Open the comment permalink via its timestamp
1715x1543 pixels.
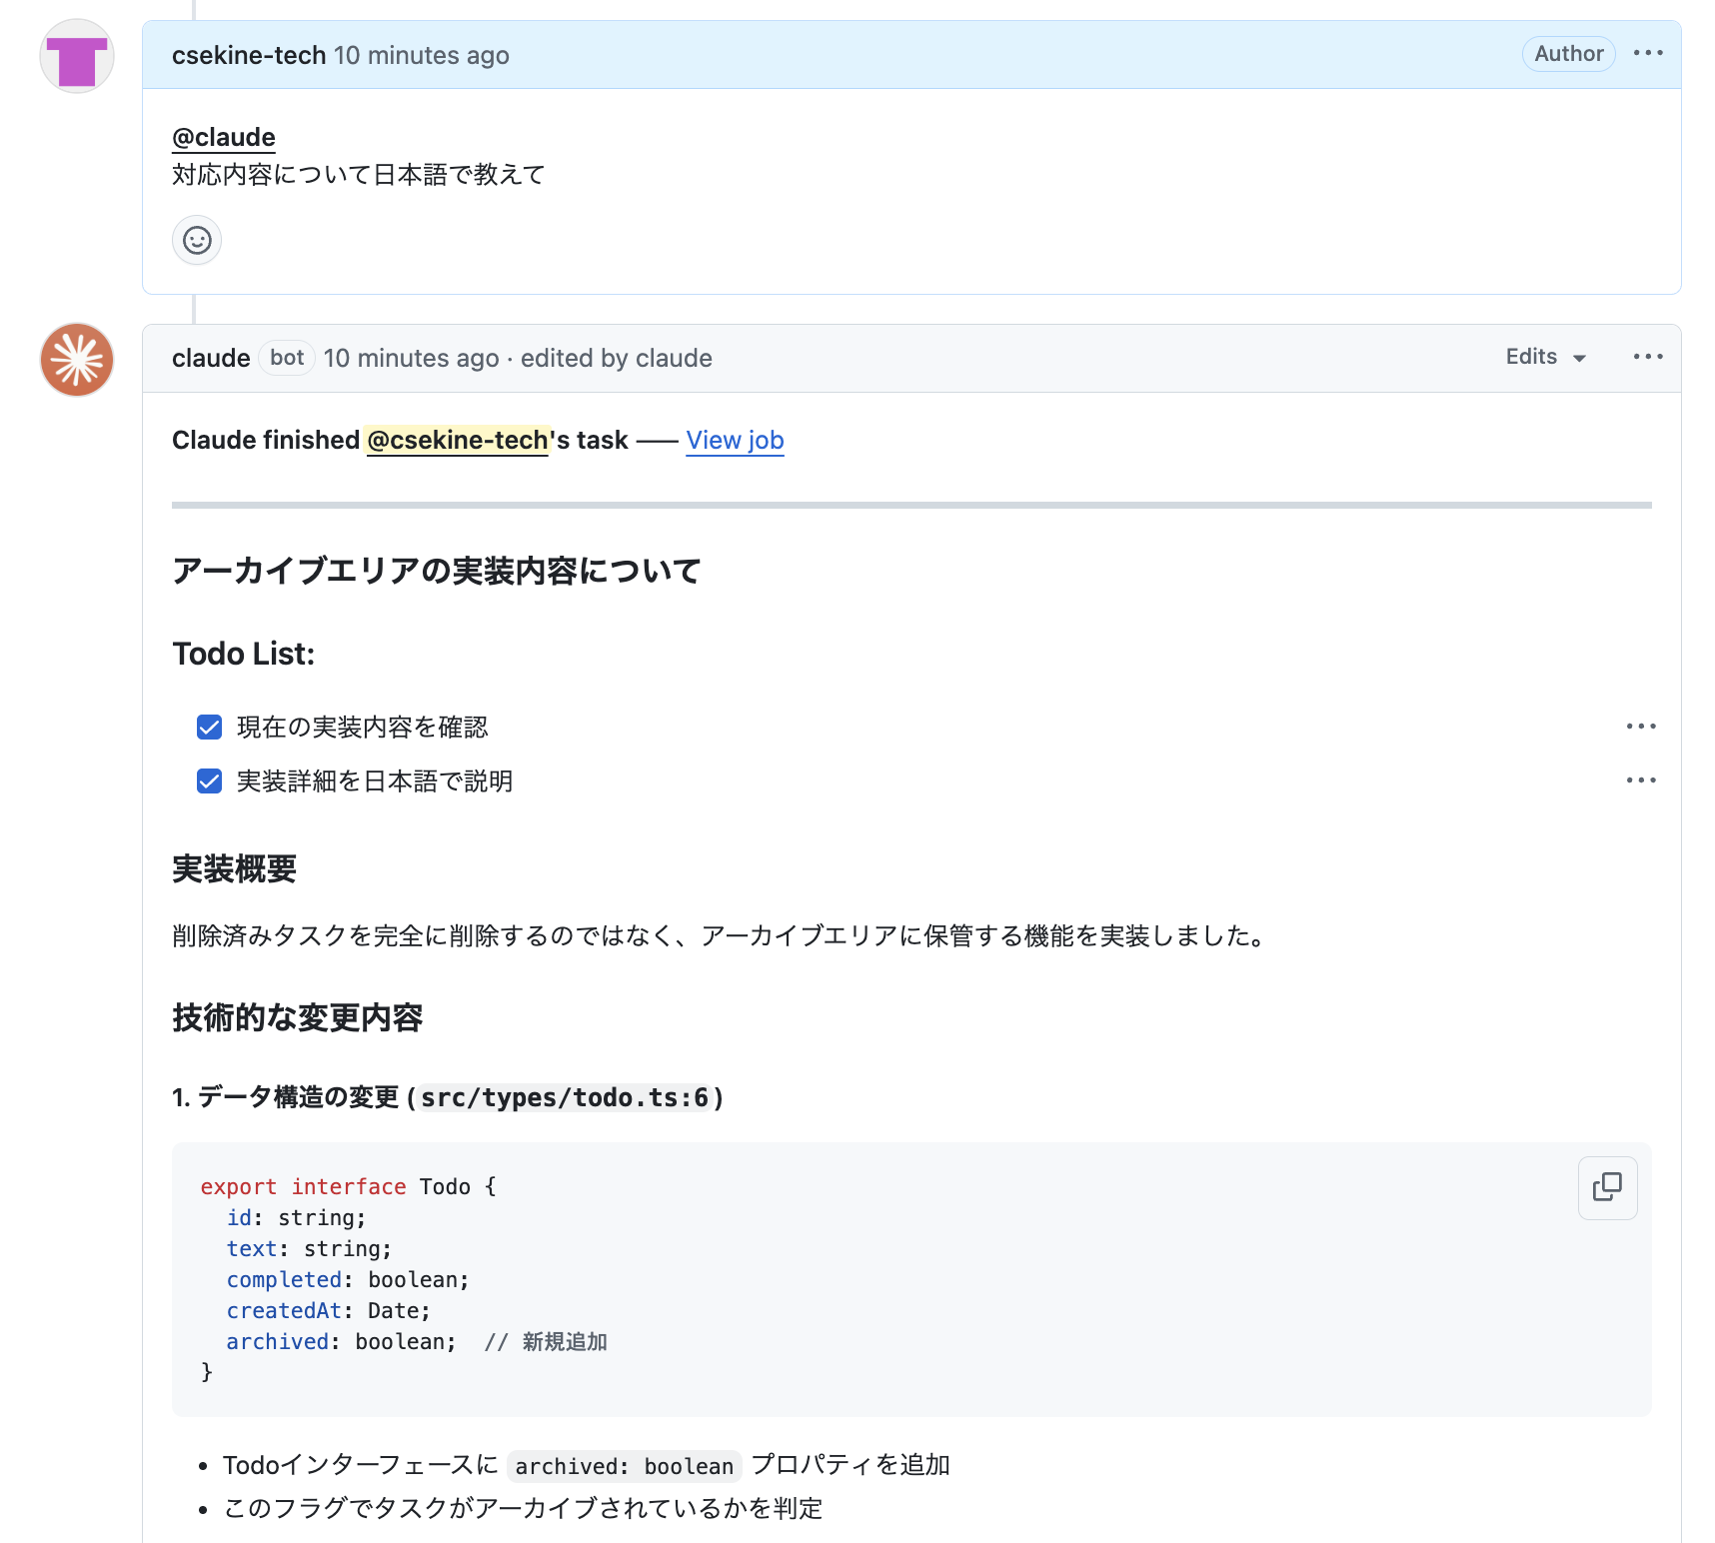coord(422,56)
